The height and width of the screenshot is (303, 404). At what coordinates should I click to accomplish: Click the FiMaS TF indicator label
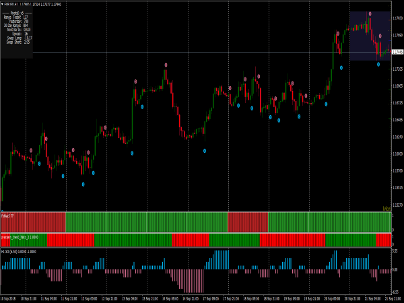7,216
